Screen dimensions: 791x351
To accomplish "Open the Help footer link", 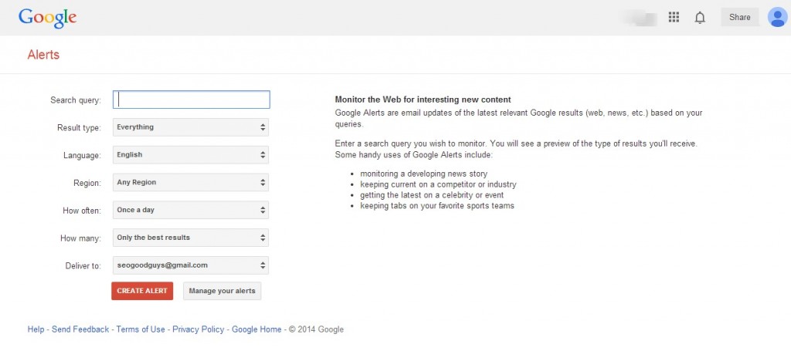I will (36, 329).
